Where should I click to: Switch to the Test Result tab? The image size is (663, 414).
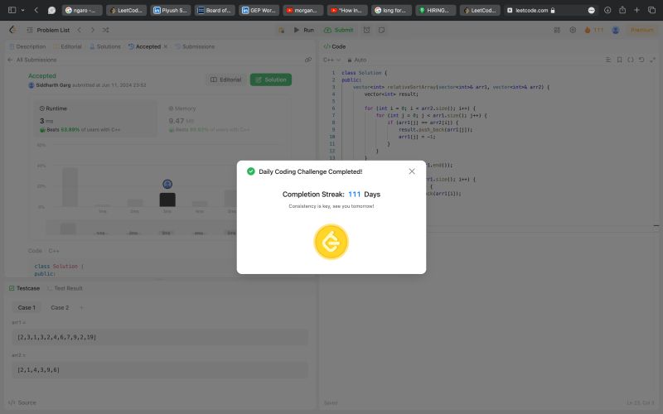pyautogui.click(x=65, y=288)
